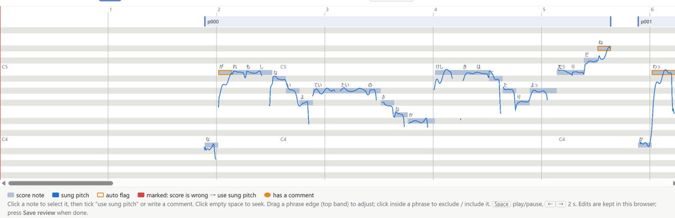Click the left edge handle of phrase p000
Viewport: 675px width, 218px height.
pyautogui.click(x=205, y=21)
